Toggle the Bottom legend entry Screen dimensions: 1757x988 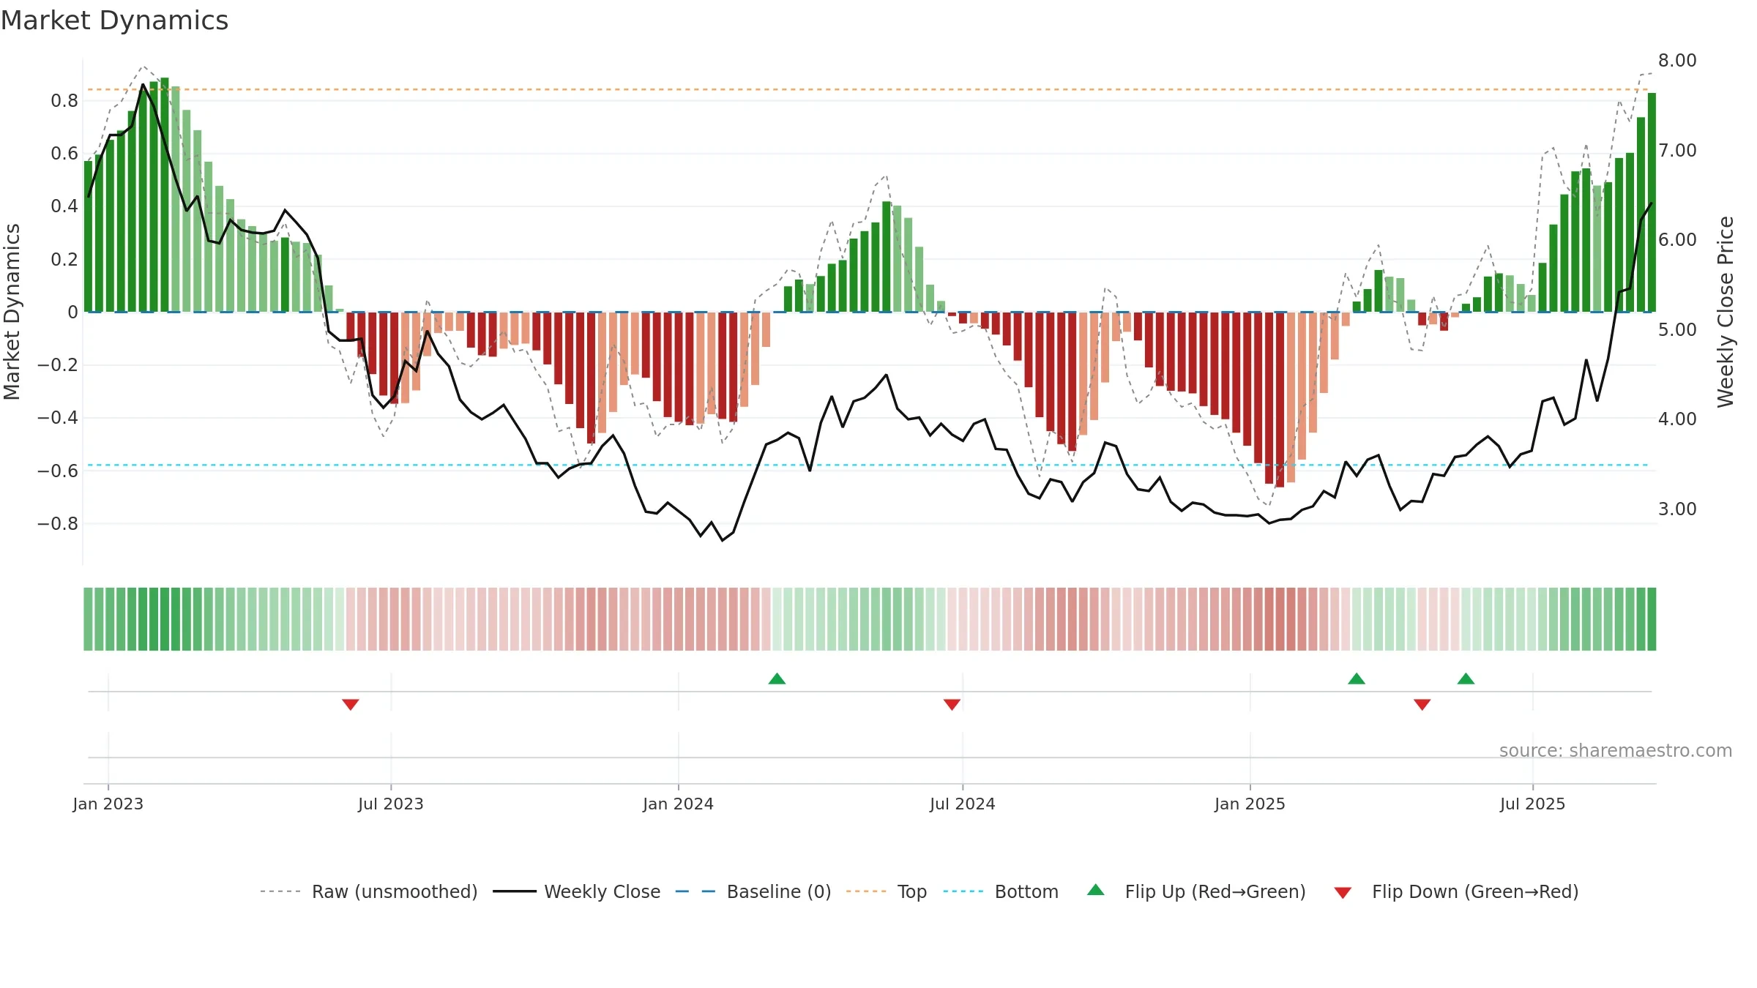tap(1001, 891)
